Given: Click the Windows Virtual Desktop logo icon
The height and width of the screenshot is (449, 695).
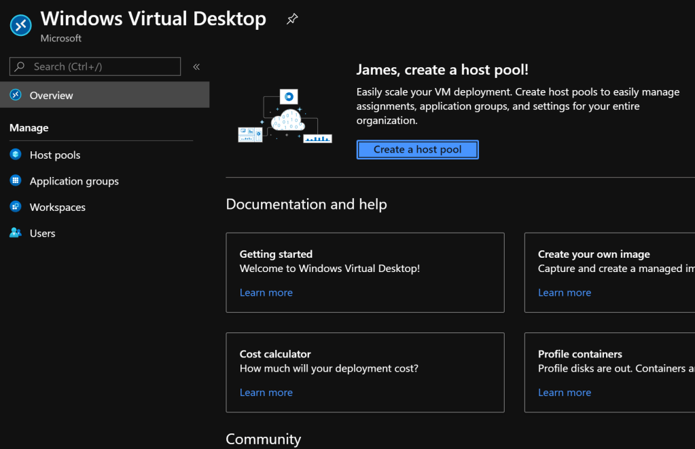Looking at the screenshot, I should tap(20, 25).
